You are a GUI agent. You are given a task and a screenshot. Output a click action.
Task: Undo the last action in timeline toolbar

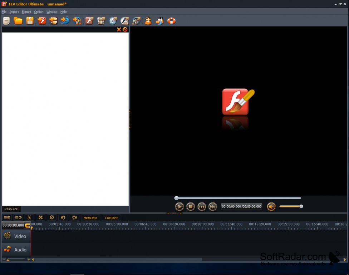point(63,217)
